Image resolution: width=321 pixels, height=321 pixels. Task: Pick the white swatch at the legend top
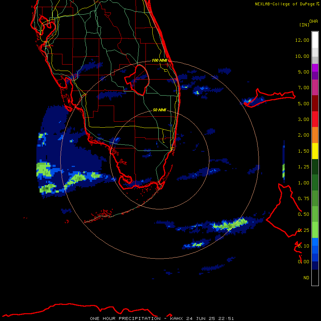[x=315, y=40]
